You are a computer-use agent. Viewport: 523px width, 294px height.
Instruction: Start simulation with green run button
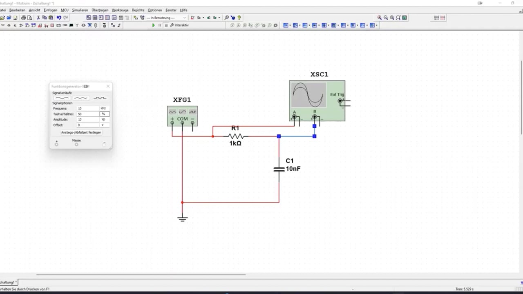tap(154, 25)
